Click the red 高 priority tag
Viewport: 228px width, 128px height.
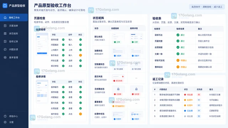[199, 95]
